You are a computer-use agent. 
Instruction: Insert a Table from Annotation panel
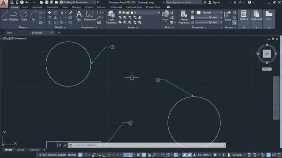tap(99, 22)
